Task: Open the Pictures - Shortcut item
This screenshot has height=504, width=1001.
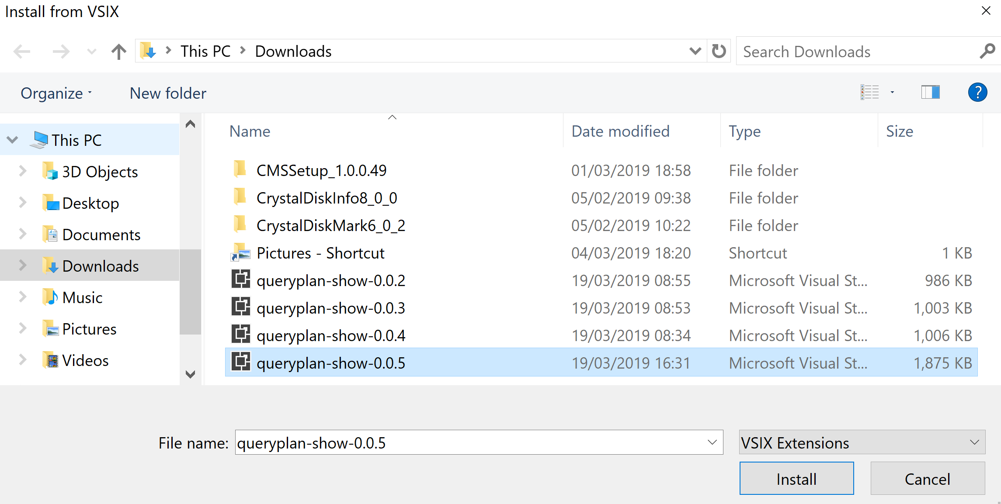Action: (x=320, y=253)
